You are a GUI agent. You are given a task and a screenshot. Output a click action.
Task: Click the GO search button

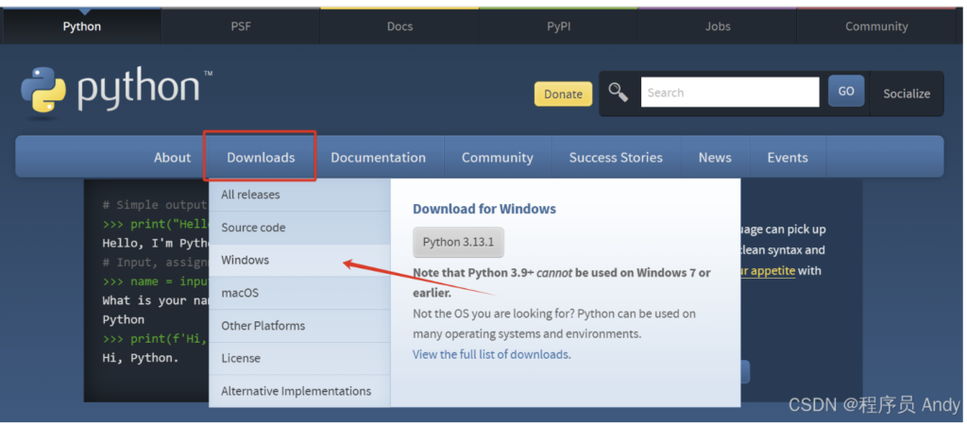pos(845,92)
